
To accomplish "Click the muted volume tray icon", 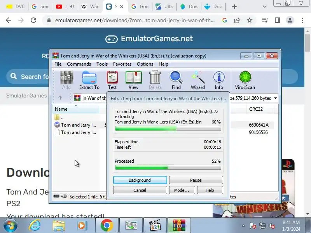I will (271, 226).
